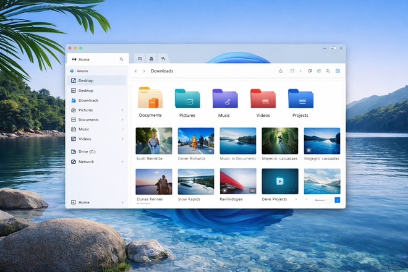Viewport: 408px width, 272px height.
Task: Go back with the left arrow button
Action: click(x=136, y=71)
